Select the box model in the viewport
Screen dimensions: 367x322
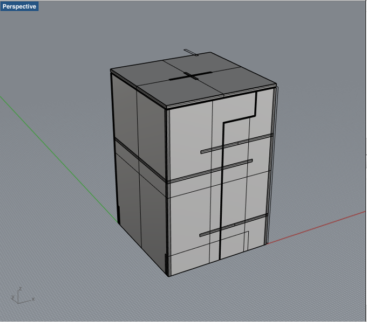tap(193, 164)
